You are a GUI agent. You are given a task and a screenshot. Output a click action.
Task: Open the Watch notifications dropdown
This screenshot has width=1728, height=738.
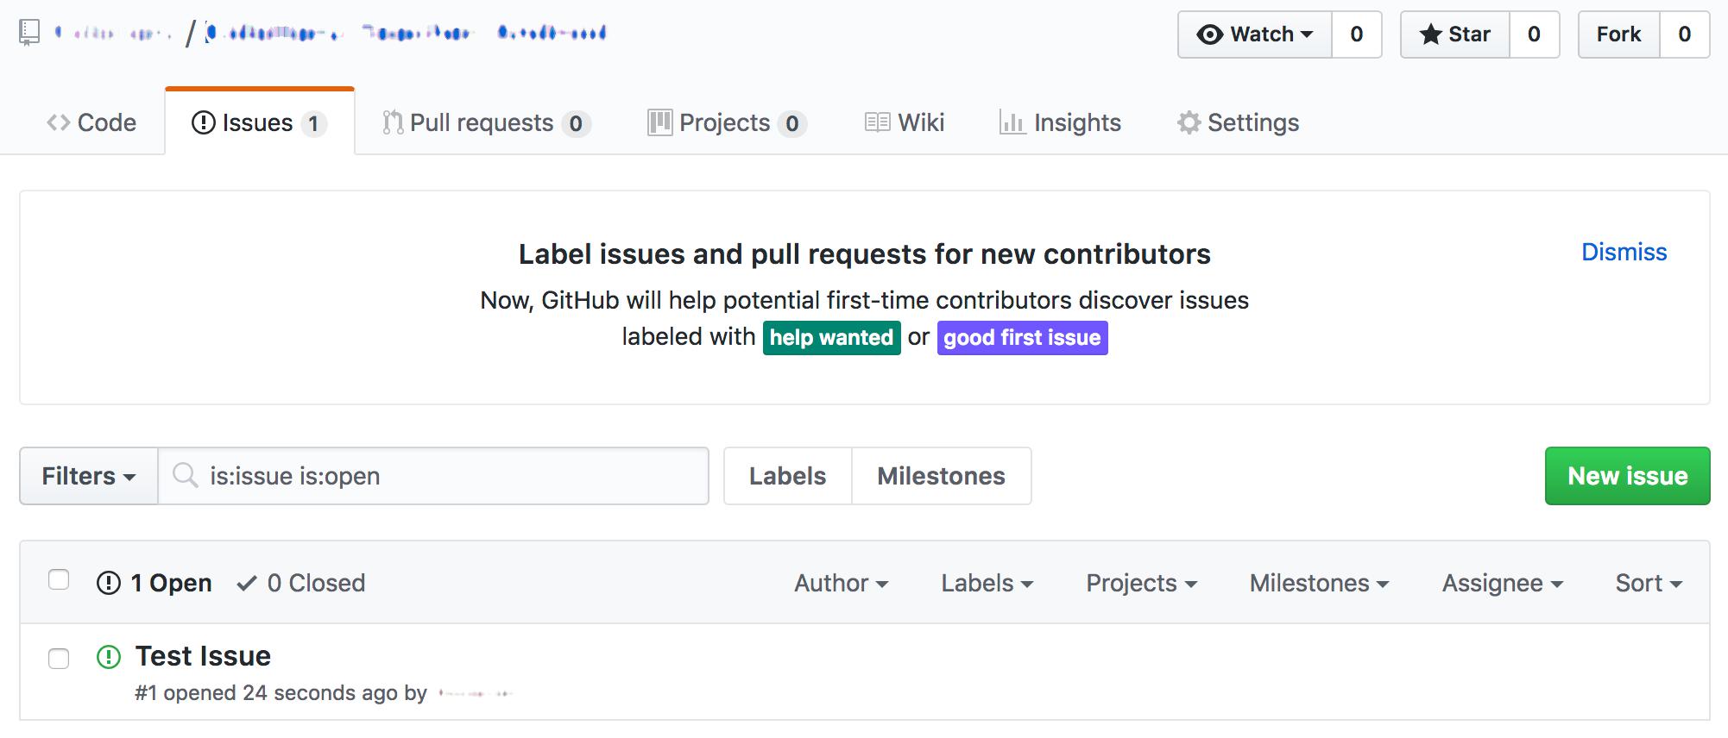click(x=1255, y=34)
